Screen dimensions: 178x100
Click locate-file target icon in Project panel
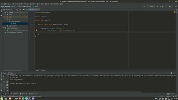coord(17,10)
